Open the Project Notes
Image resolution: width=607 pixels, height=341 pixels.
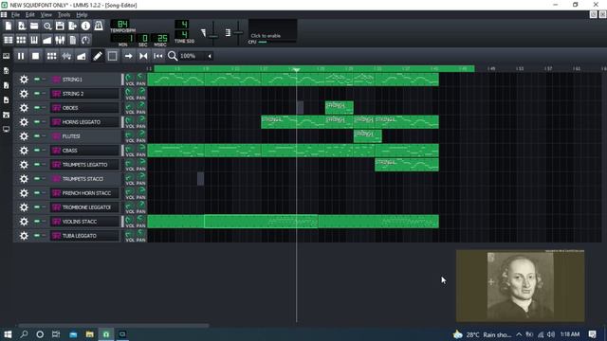point(73,40)
